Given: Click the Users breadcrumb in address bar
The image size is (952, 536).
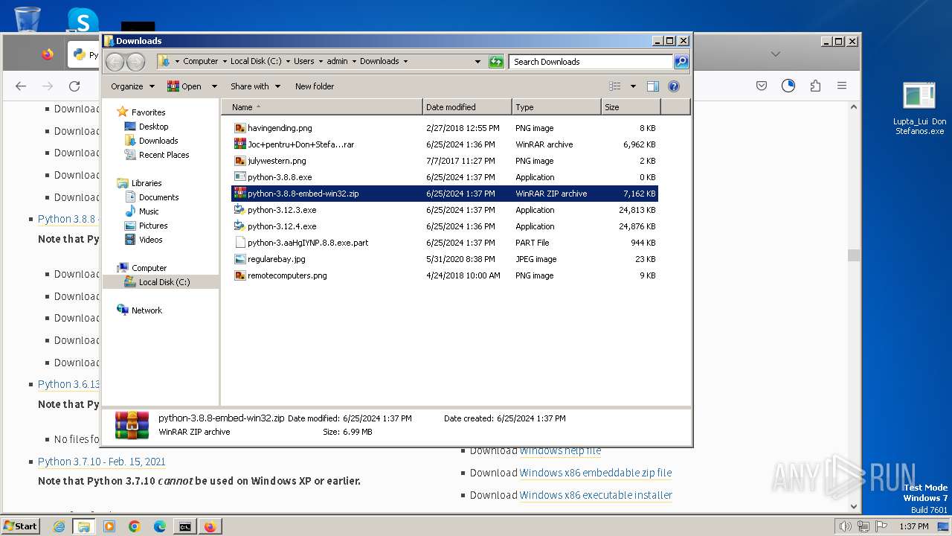Looking at the screenshot, I should pos(303,62).
